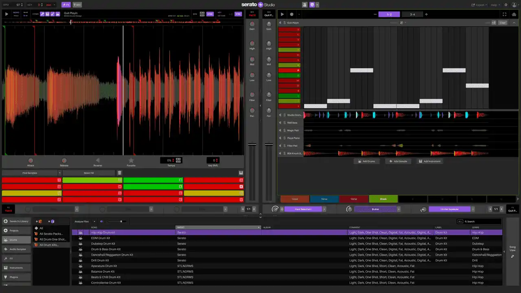Select bars 3-4 tab
The height and width of the screenshot is (293, 521).
(412, 14)
